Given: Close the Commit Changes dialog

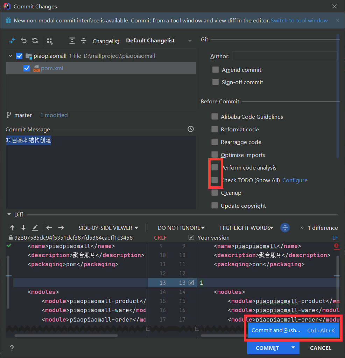Looking at the screenshot, I should 334,6.
